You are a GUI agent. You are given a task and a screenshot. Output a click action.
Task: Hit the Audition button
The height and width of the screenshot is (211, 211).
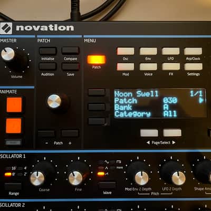[x=47, y=66]
